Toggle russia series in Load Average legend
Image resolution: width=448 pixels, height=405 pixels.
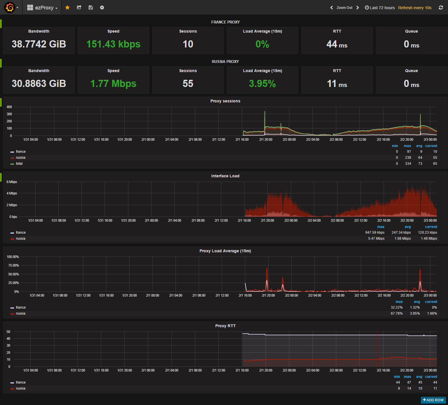21,313
